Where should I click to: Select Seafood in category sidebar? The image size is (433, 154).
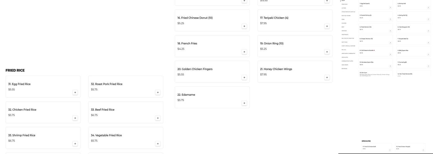(x=344, y=31)
